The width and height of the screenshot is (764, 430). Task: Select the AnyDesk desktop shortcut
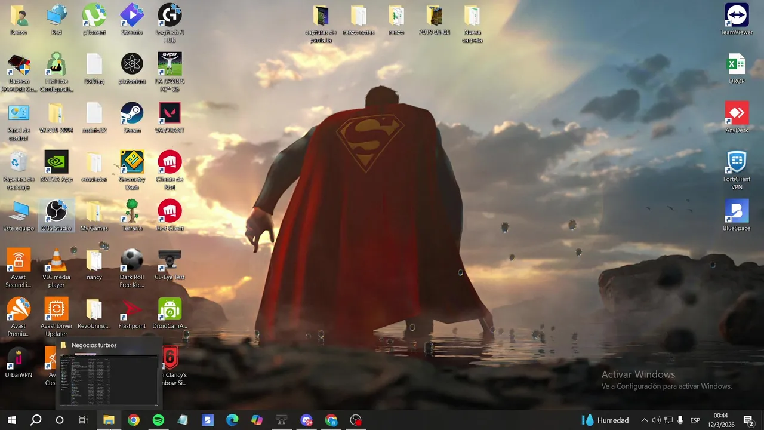737,118
